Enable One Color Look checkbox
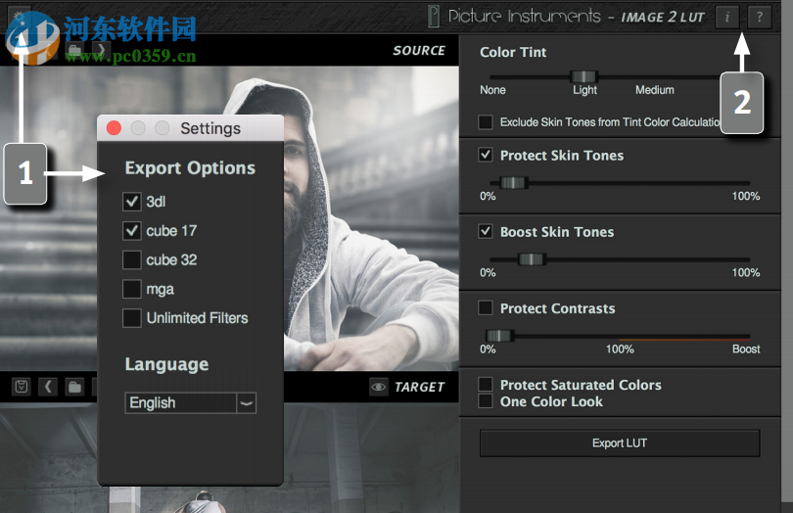 point(486,401)
